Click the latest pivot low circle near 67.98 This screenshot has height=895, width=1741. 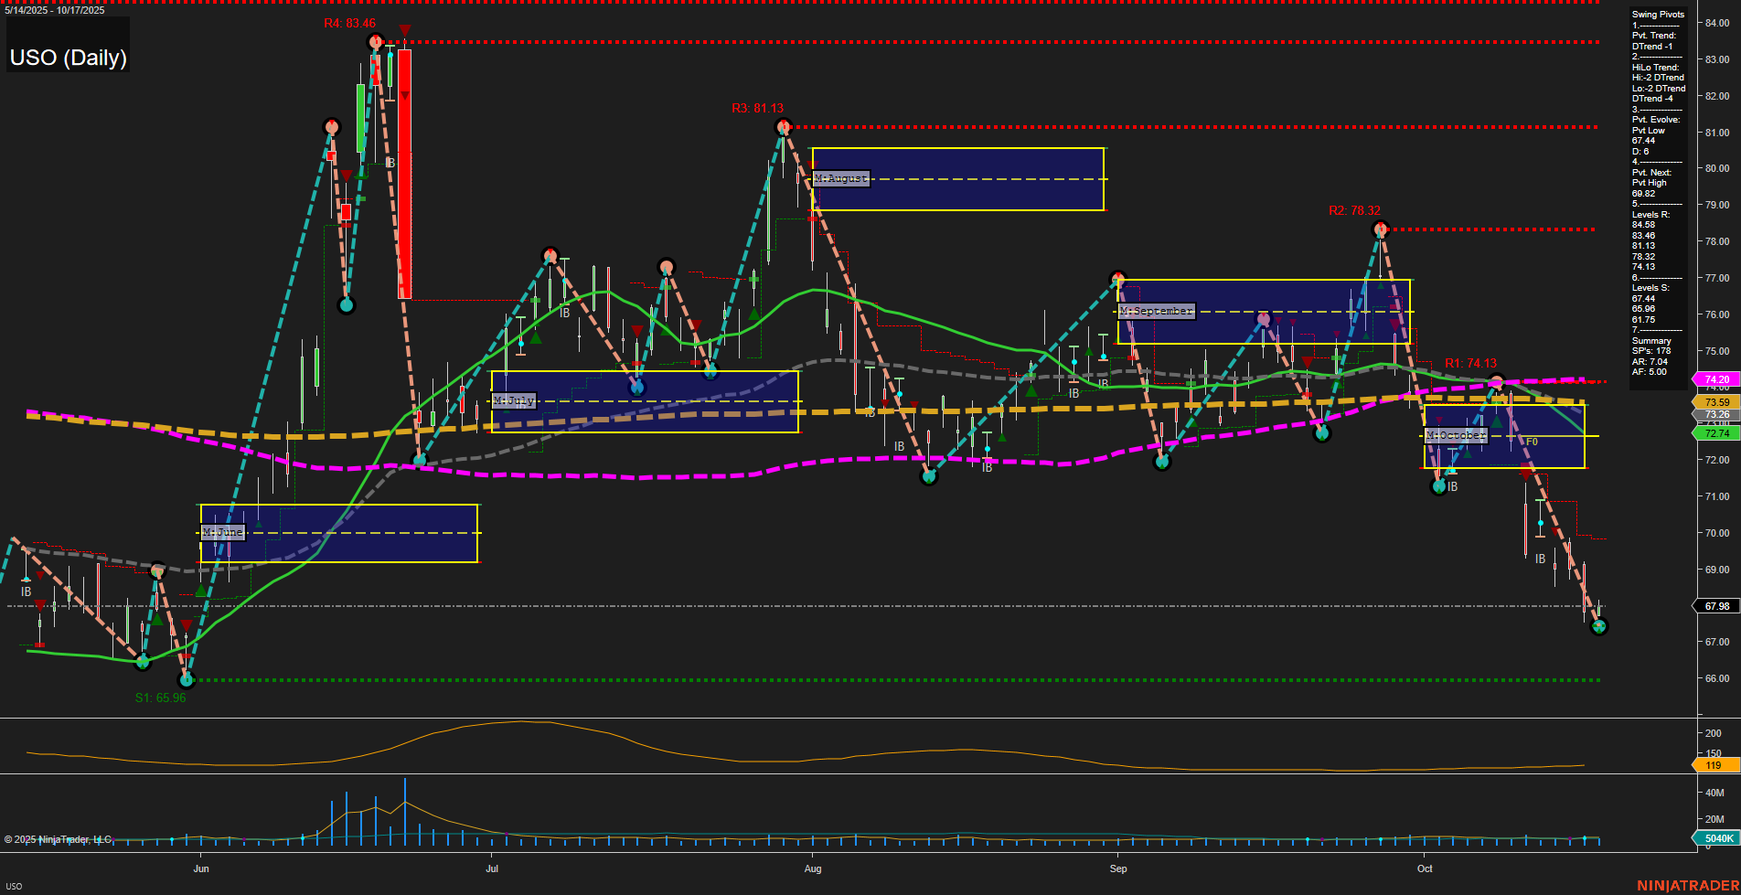click(1598, 626)
